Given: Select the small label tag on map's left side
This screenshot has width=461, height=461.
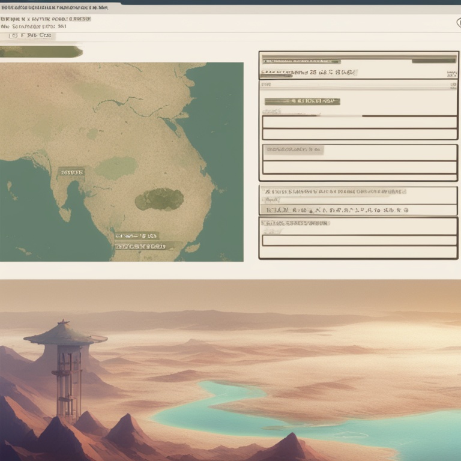Looking at the screenshot, I should pos(71,172).
